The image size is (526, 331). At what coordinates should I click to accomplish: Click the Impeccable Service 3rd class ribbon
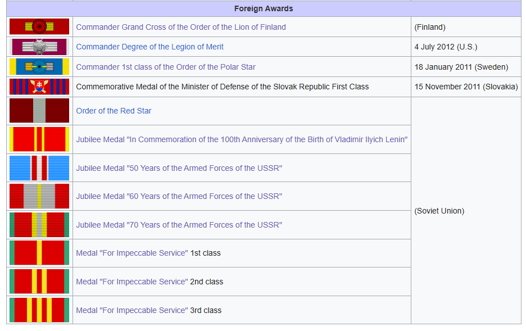39,310
